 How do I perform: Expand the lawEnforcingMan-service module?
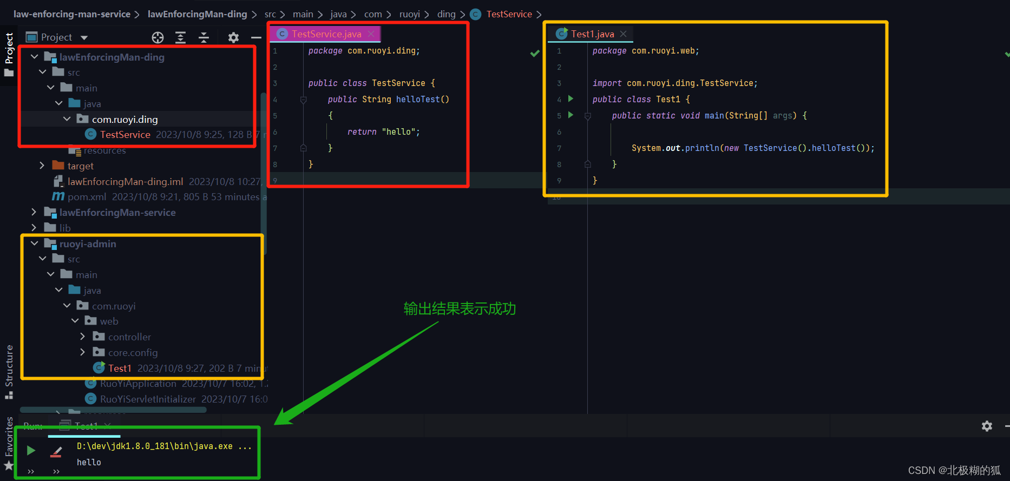pyautogui.click(x=34, y=212)
